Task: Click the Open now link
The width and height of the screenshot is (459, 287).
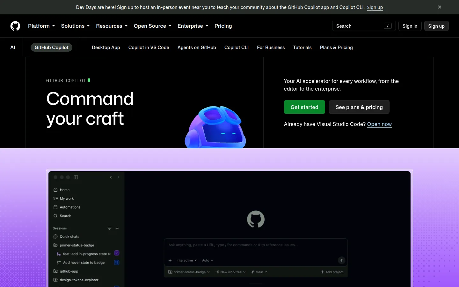Action: tap(379, 124)
